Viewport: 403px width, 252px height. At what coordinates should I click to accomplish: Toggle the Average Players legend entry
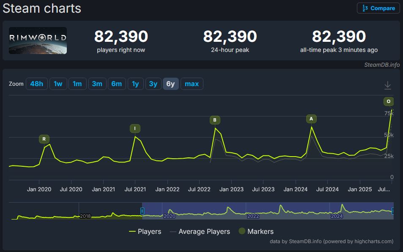click(x=200, y=231)
